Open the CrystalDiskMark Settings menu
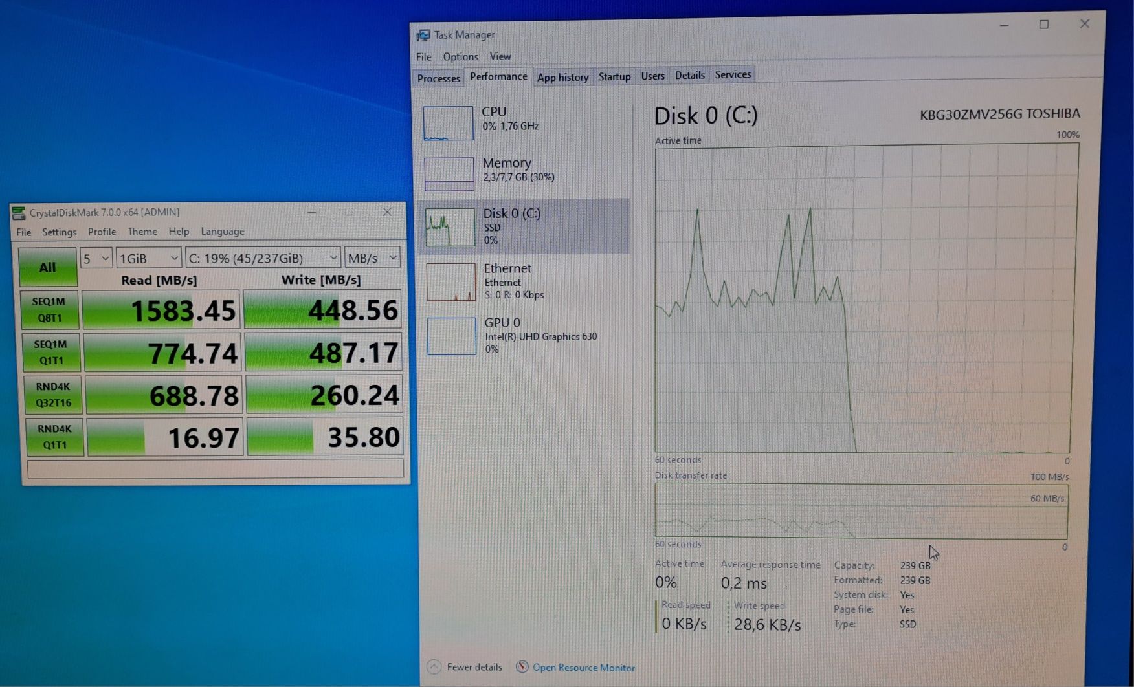 pyautogui.click(x=60, y=232)
